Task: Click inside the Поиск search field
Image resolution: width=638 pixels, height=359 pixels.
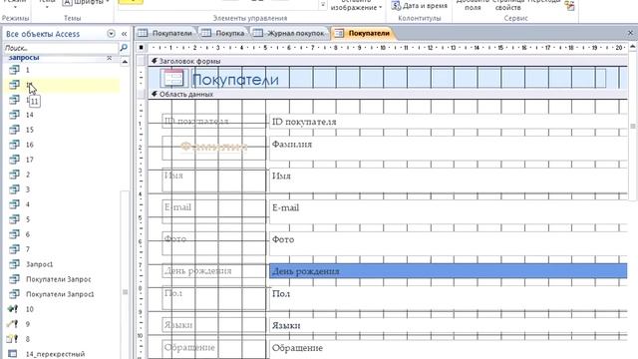Action: [x=61, y=48]
